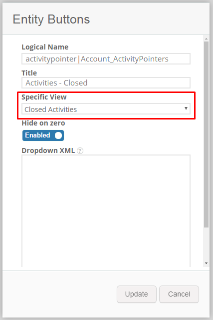This screenshot has width=213, height=320.
Task: Click the scrollbar up arrow
Action: 207,38
